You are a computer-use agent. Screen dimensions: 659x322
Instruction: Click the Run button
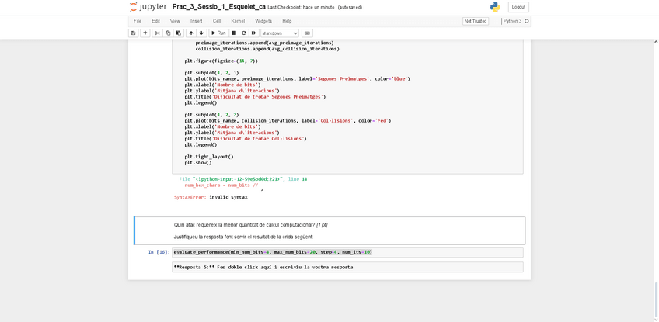tap(218, 33)
